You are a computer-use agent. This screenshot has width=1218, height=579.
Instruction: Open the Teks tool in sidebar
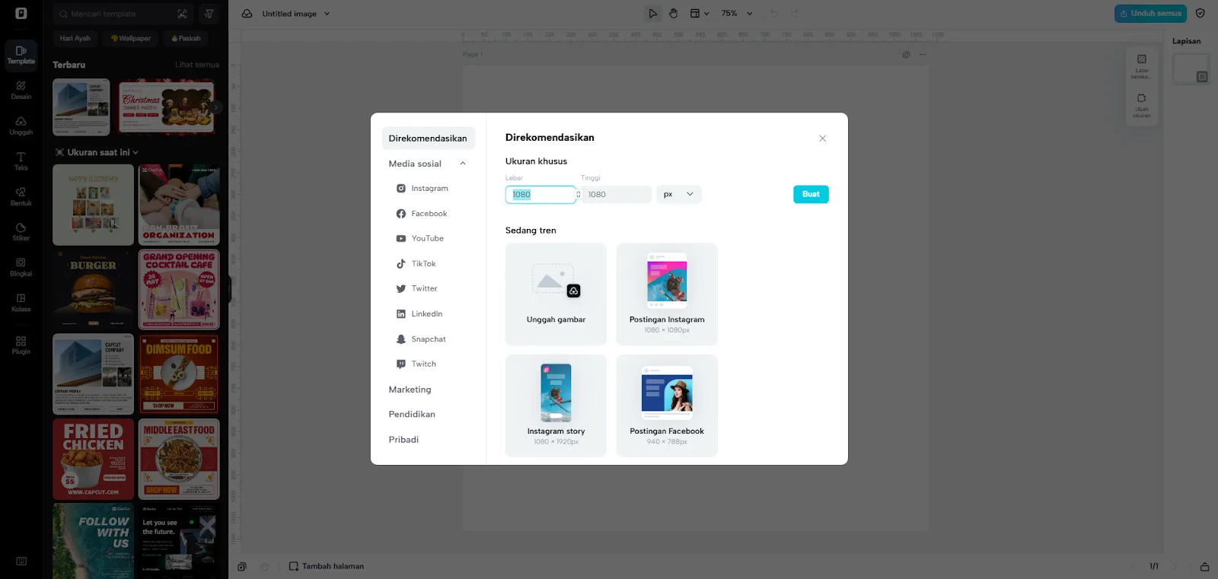coord(21,161)
